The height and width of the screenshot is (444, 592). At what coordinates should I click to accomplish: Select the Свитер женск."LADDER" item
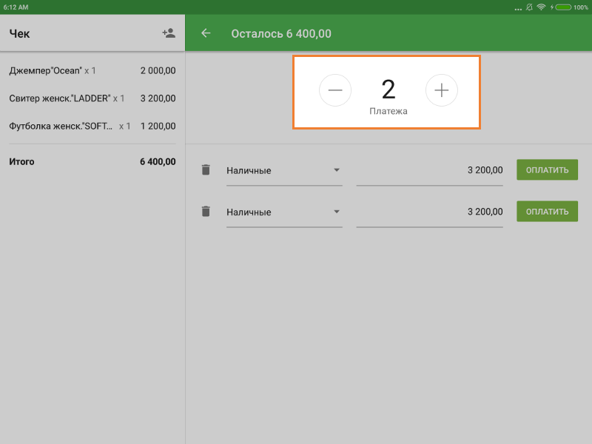tap(92, 98)
